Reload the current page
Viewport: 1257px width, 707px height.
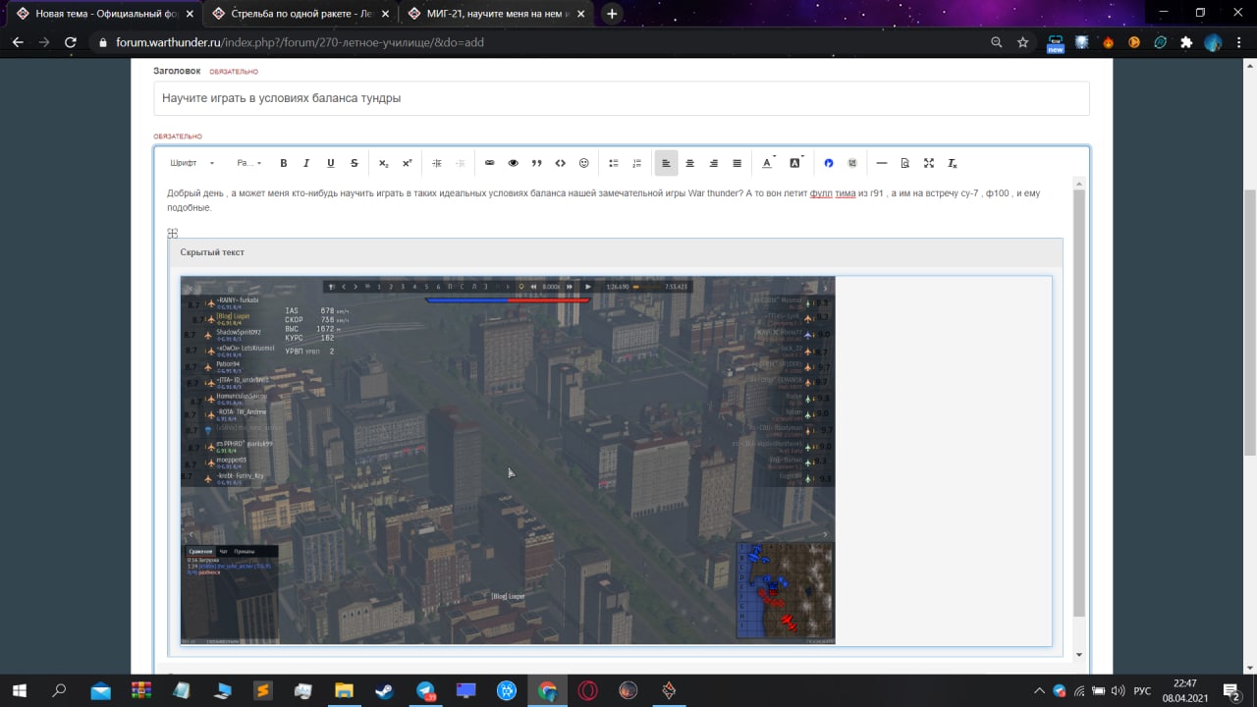70,42
